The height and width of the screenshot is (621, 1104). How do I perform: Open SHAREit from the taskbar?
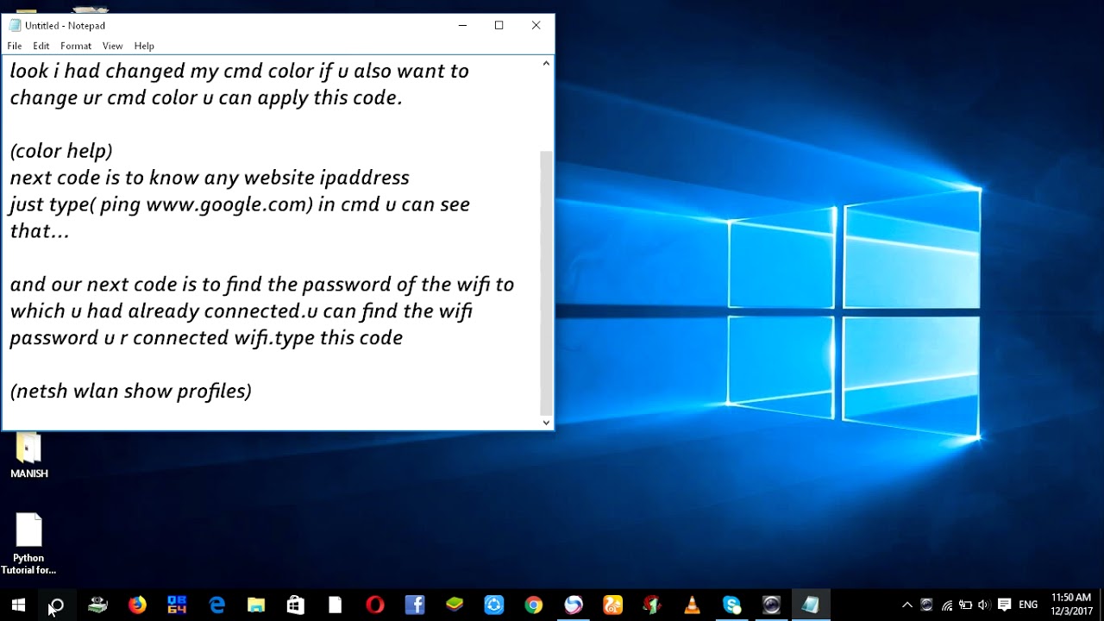point(494,605)
